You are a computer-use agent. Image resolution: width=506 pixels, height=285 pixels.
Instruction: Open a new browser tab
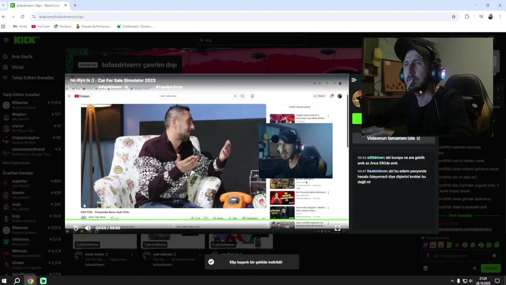pos(75,6)
